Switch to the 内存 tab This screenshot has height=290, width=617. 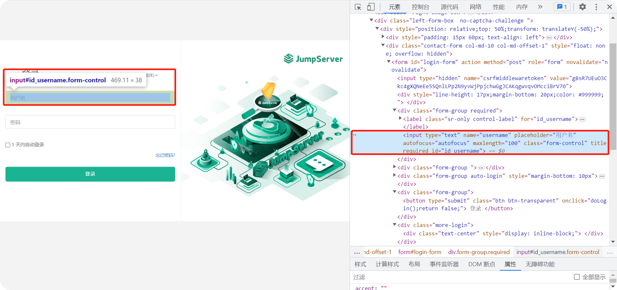(x=522, y=7)
